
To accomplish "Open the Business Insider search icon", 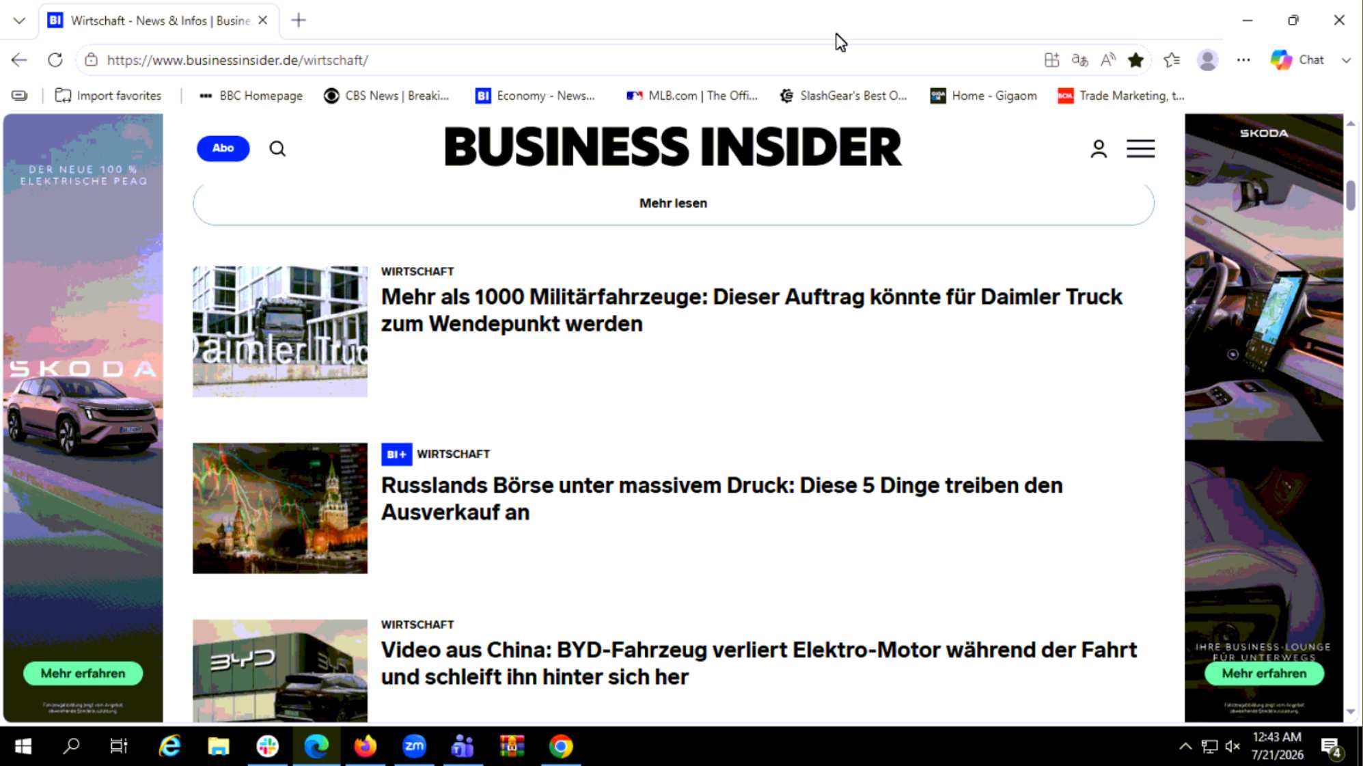I will point(277,148).
